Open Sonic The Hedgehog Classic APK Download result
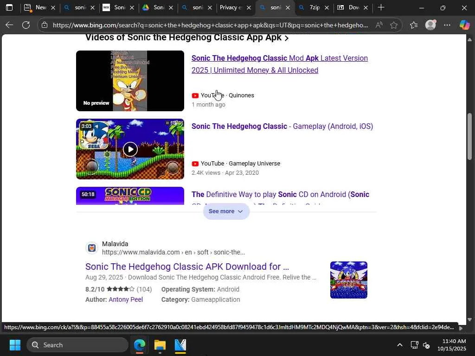 [x=187, y=267]
